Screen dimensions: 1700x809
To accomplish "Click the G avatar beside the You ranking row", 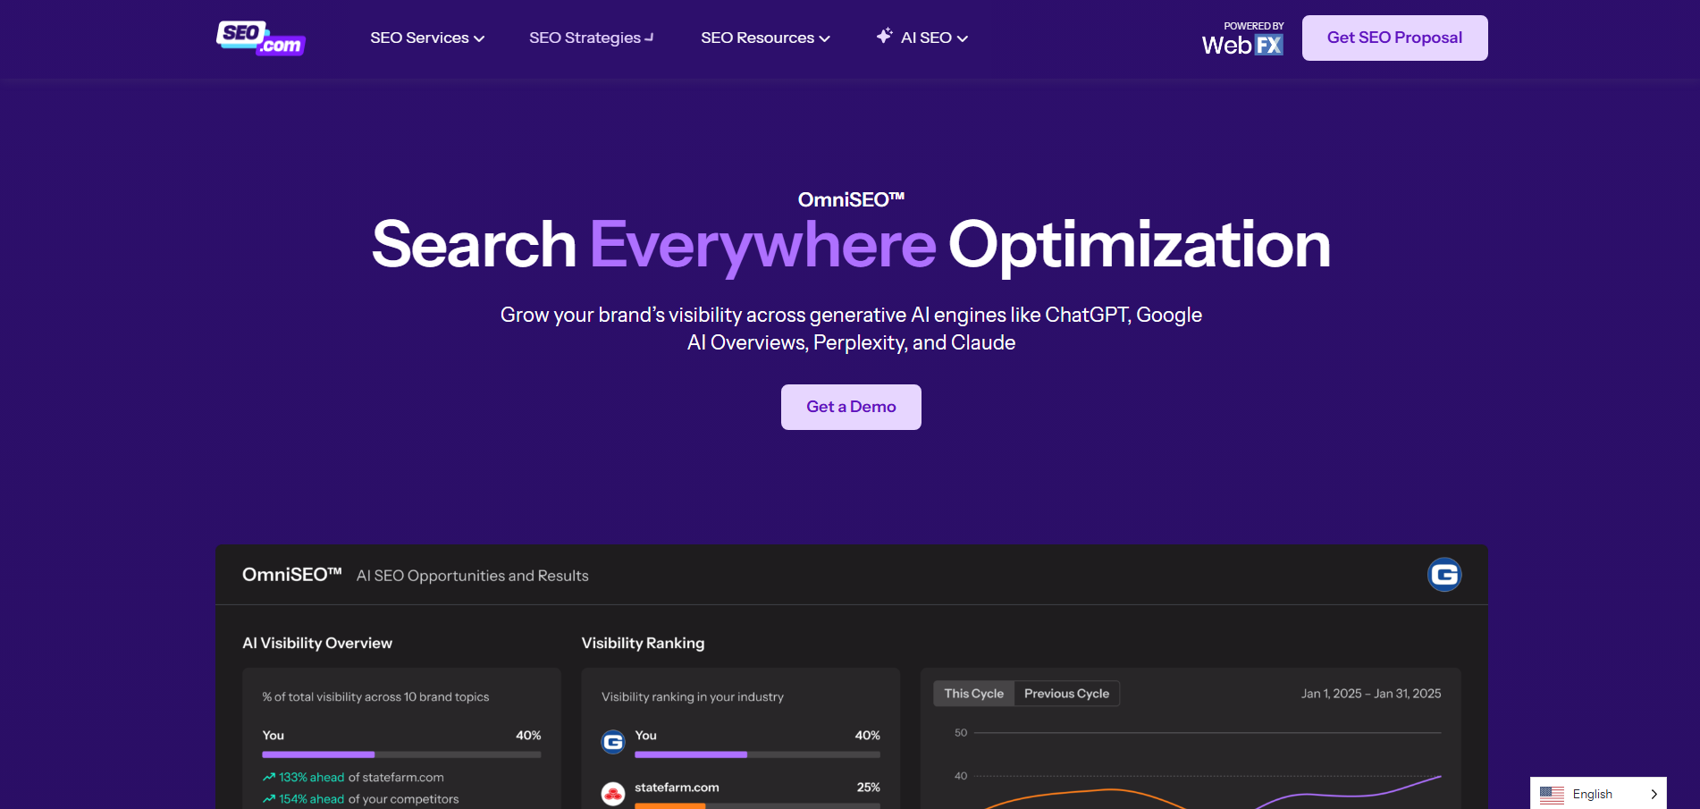I will 613,742.
